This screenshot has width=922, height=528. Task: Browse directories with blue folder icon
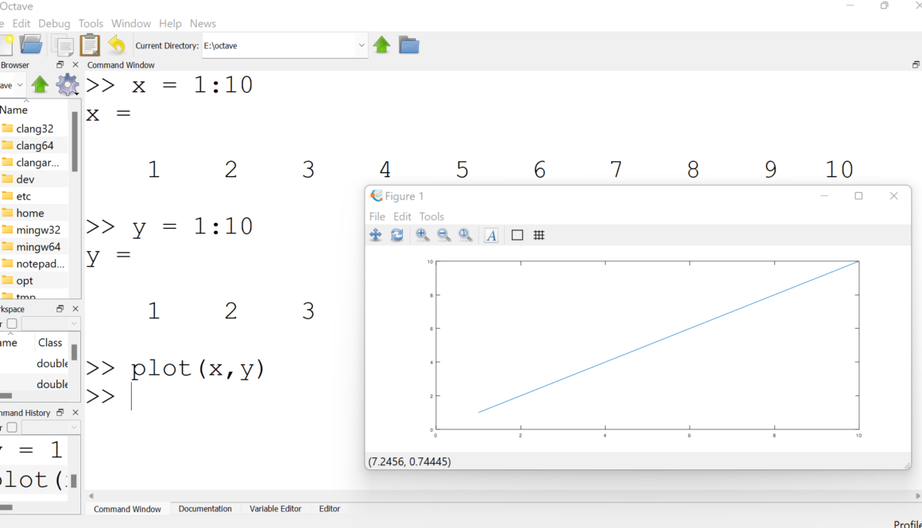(409, 44)
